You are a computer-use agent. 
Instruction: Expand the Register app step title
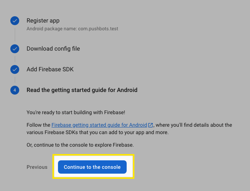(43, 21)
